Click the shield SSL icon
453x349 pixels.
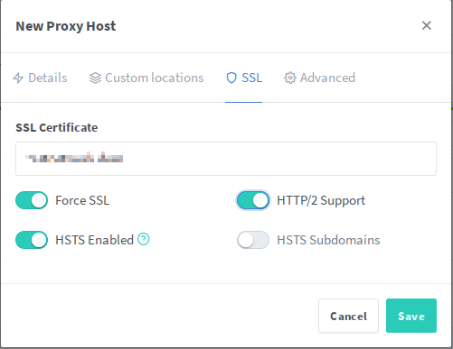coord(231,78)
